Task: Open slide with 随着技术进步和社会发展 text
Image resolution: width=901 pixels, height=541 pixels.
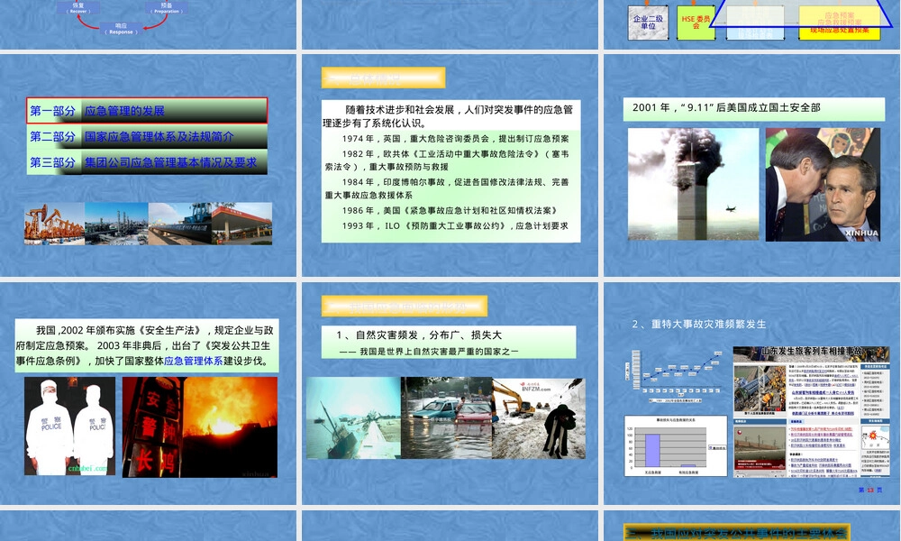Action: (x=450, y=165)
